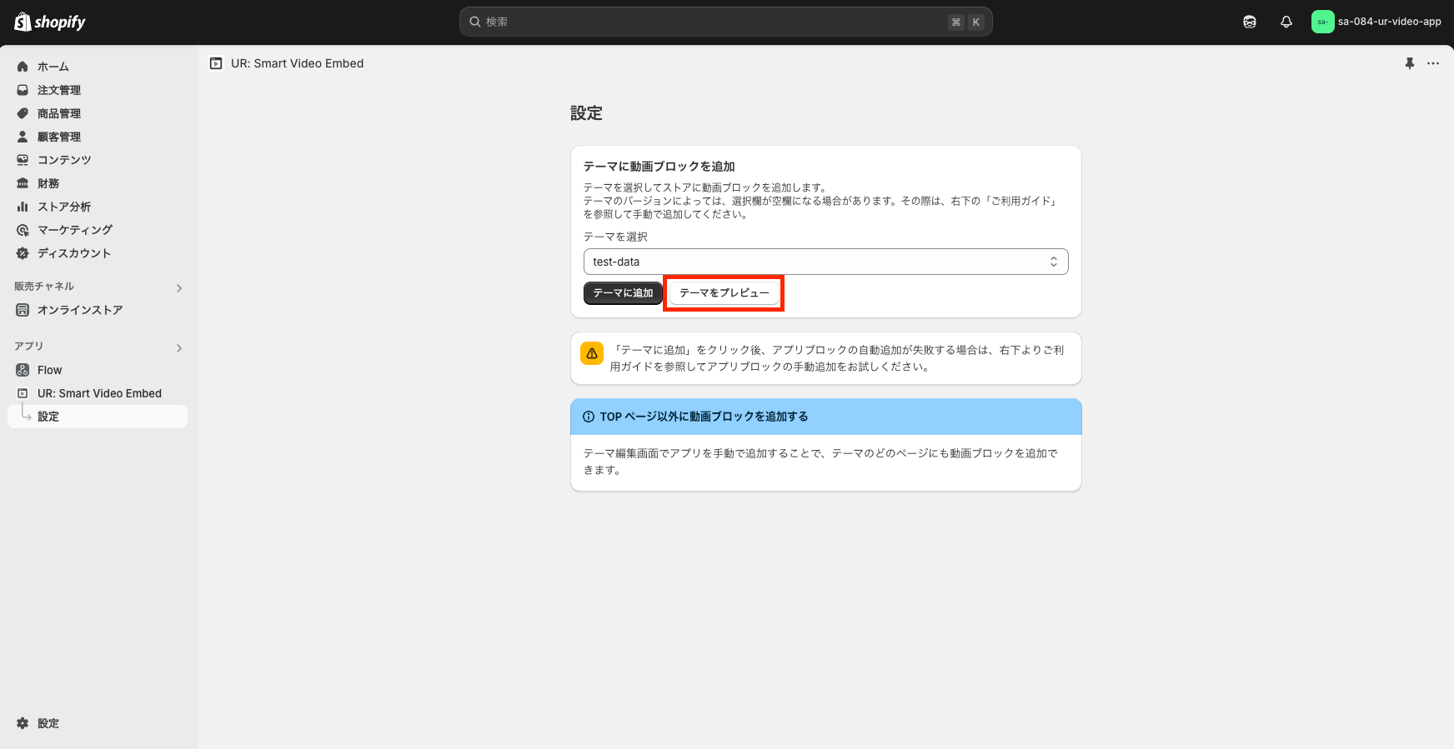Open 財務 in the sidebar
The image size is (1454, 749).
point(98,183)
